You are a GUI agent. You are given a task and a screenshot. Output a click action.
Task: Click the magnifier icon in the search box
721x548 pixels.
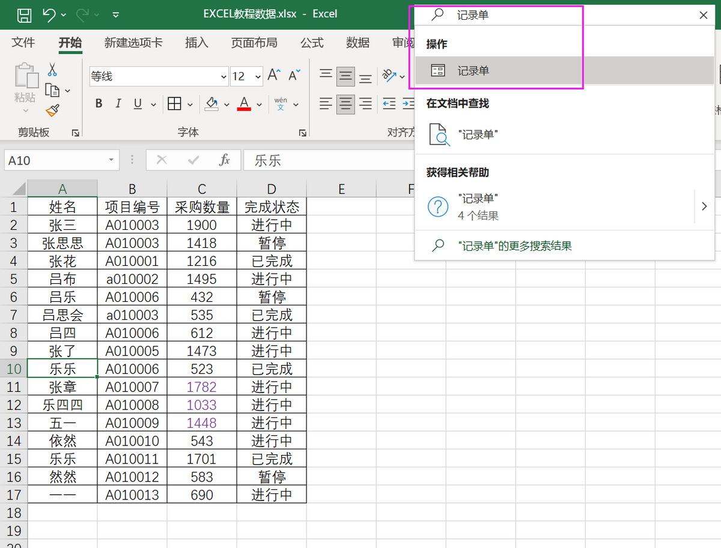coord(439,15)
